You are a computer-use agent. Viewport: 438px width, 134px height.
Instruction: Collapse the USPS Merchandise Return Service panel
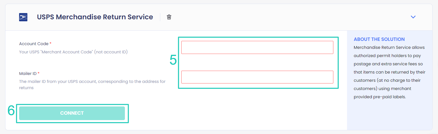pyautogui.click(x=413, y=17)
